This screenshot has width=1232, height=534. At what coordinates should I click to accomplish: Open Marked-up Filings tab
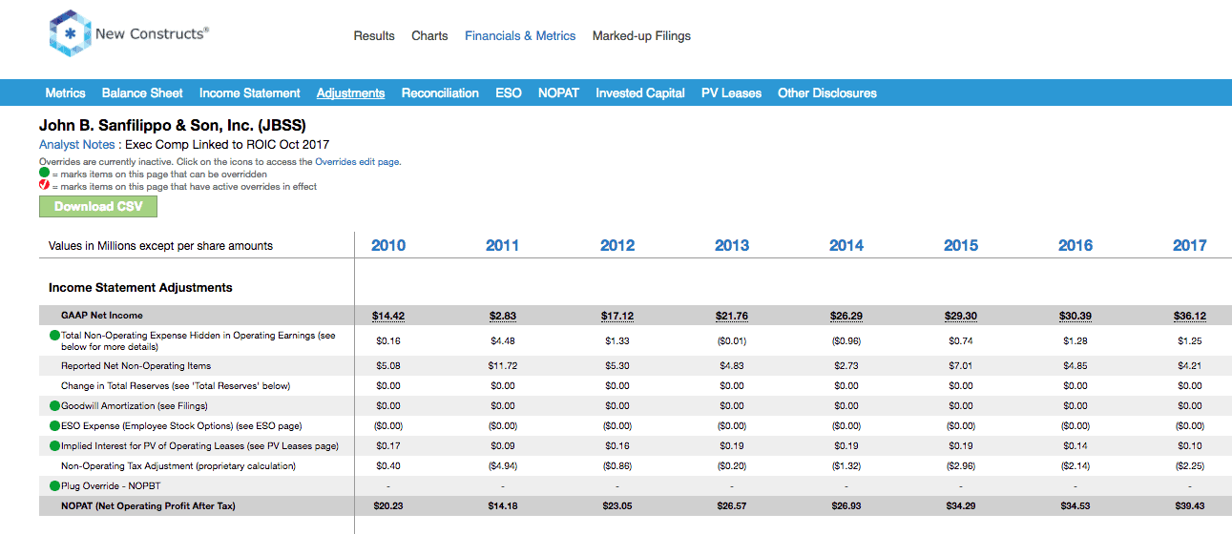click(x=641, y=36)
